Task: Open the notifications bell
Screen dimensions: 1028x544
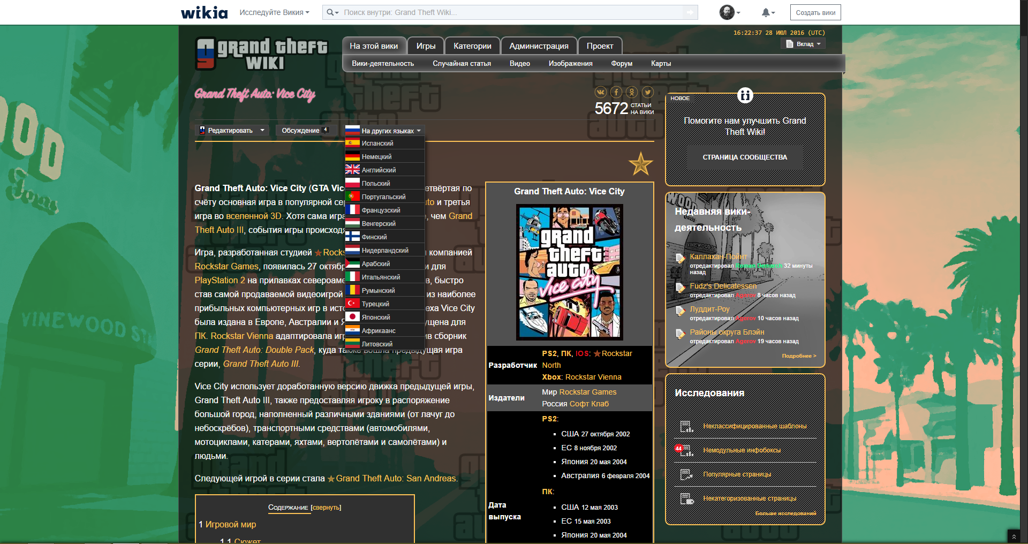Action: pos(768,12)
